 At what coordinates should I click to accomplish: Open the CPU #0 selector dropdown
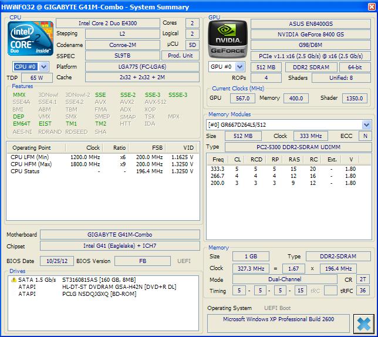[43, 67]
